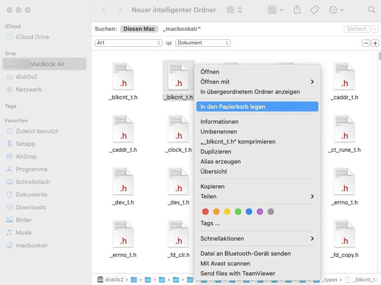
Task: Apply the red tag color
Action: pos(205,211)
